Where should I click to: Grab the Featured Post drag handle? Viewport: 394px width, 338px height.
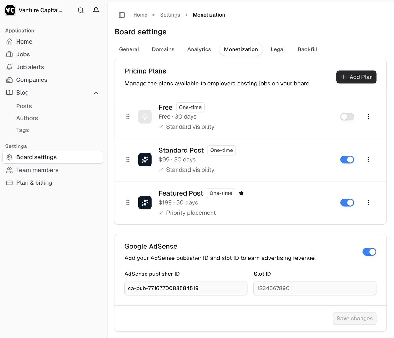[128, 202]
